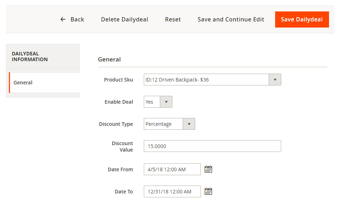Click the General section heading

tap(109, 59)
